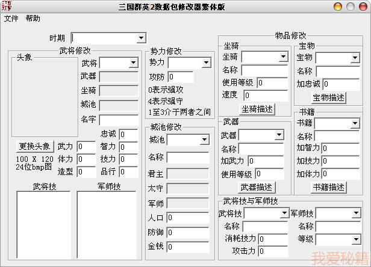The width and height of the screenshot is (371, 267).
Task: Click inside the 武将技 list box
Action: tap(43, 225)
